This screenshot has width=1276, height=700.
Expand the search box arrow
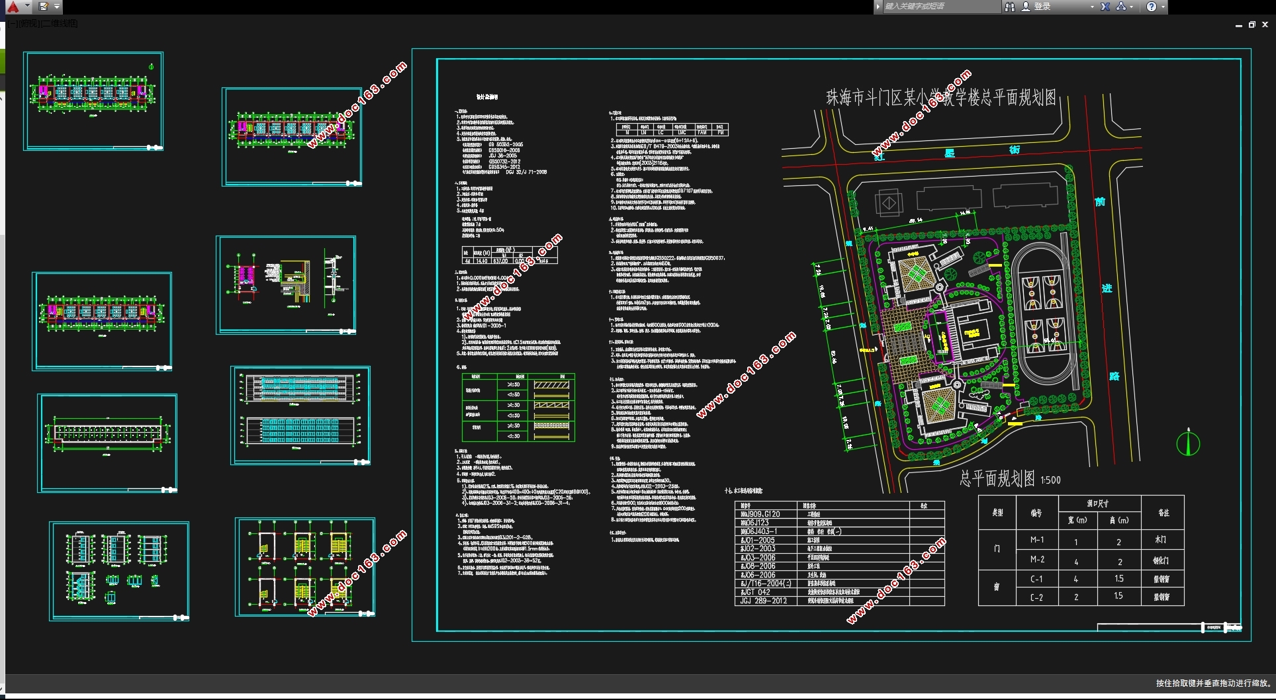tap(878, 7)
